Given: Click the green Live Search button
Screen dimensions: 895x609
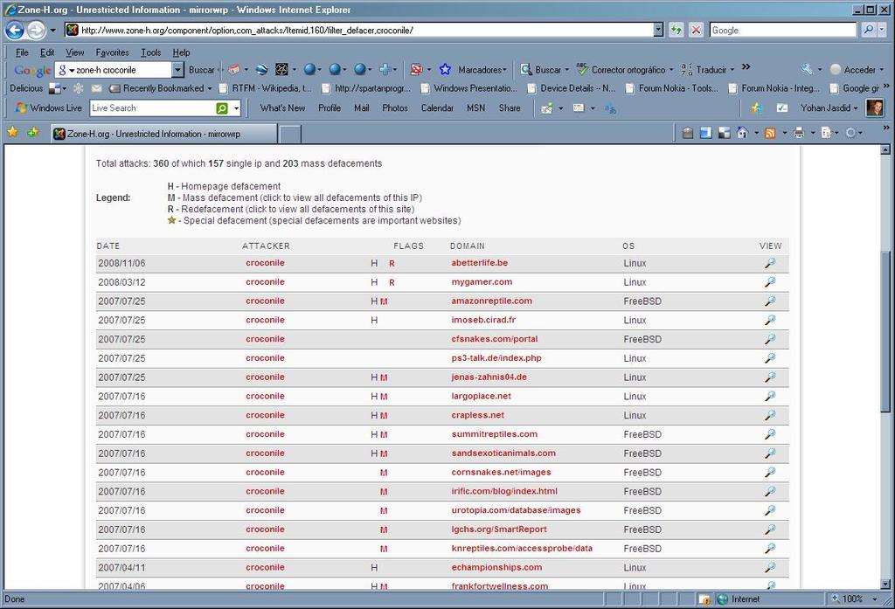Looking at the screenshot, I should coord(222,107).
